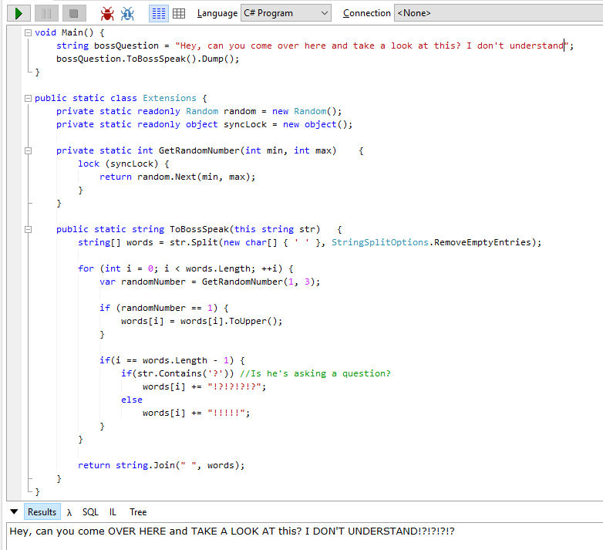
Task: Click the stop execution button
Action: [x=74, y=13]
